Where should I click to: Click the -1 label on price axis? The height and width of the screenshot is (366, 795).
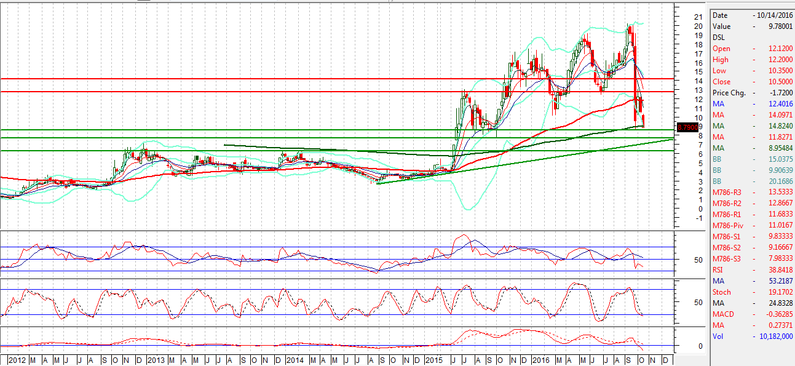tap(698, 218)
